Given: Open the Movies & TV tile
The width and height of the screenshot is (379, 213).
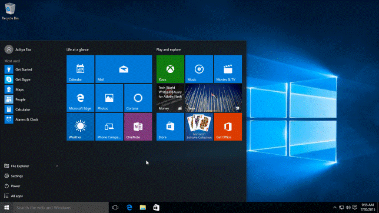Looking at the screenshot, I should [x=228, y=69].
